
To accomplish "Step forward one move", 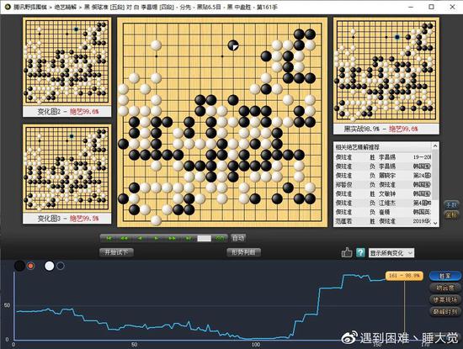I will click(x=156, y=238).
